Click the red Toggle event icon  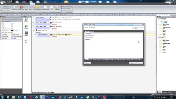point(21,7)
